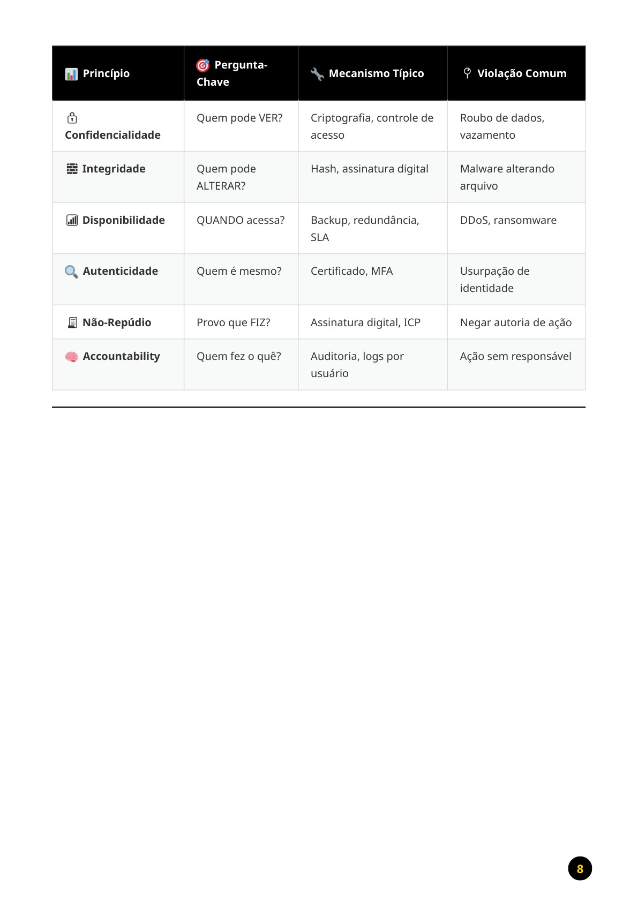
Task: Click the brain icon beside Accountability
Action: tap(71, 357)
